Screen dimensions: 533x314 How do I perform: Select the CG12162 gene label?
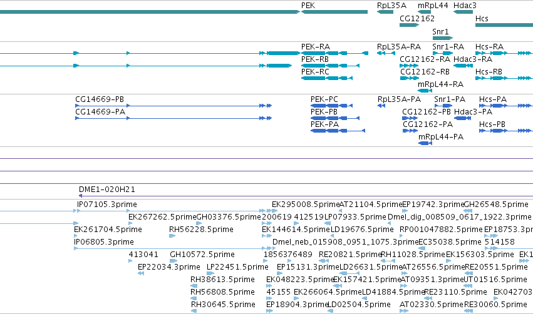pos(417,18)
